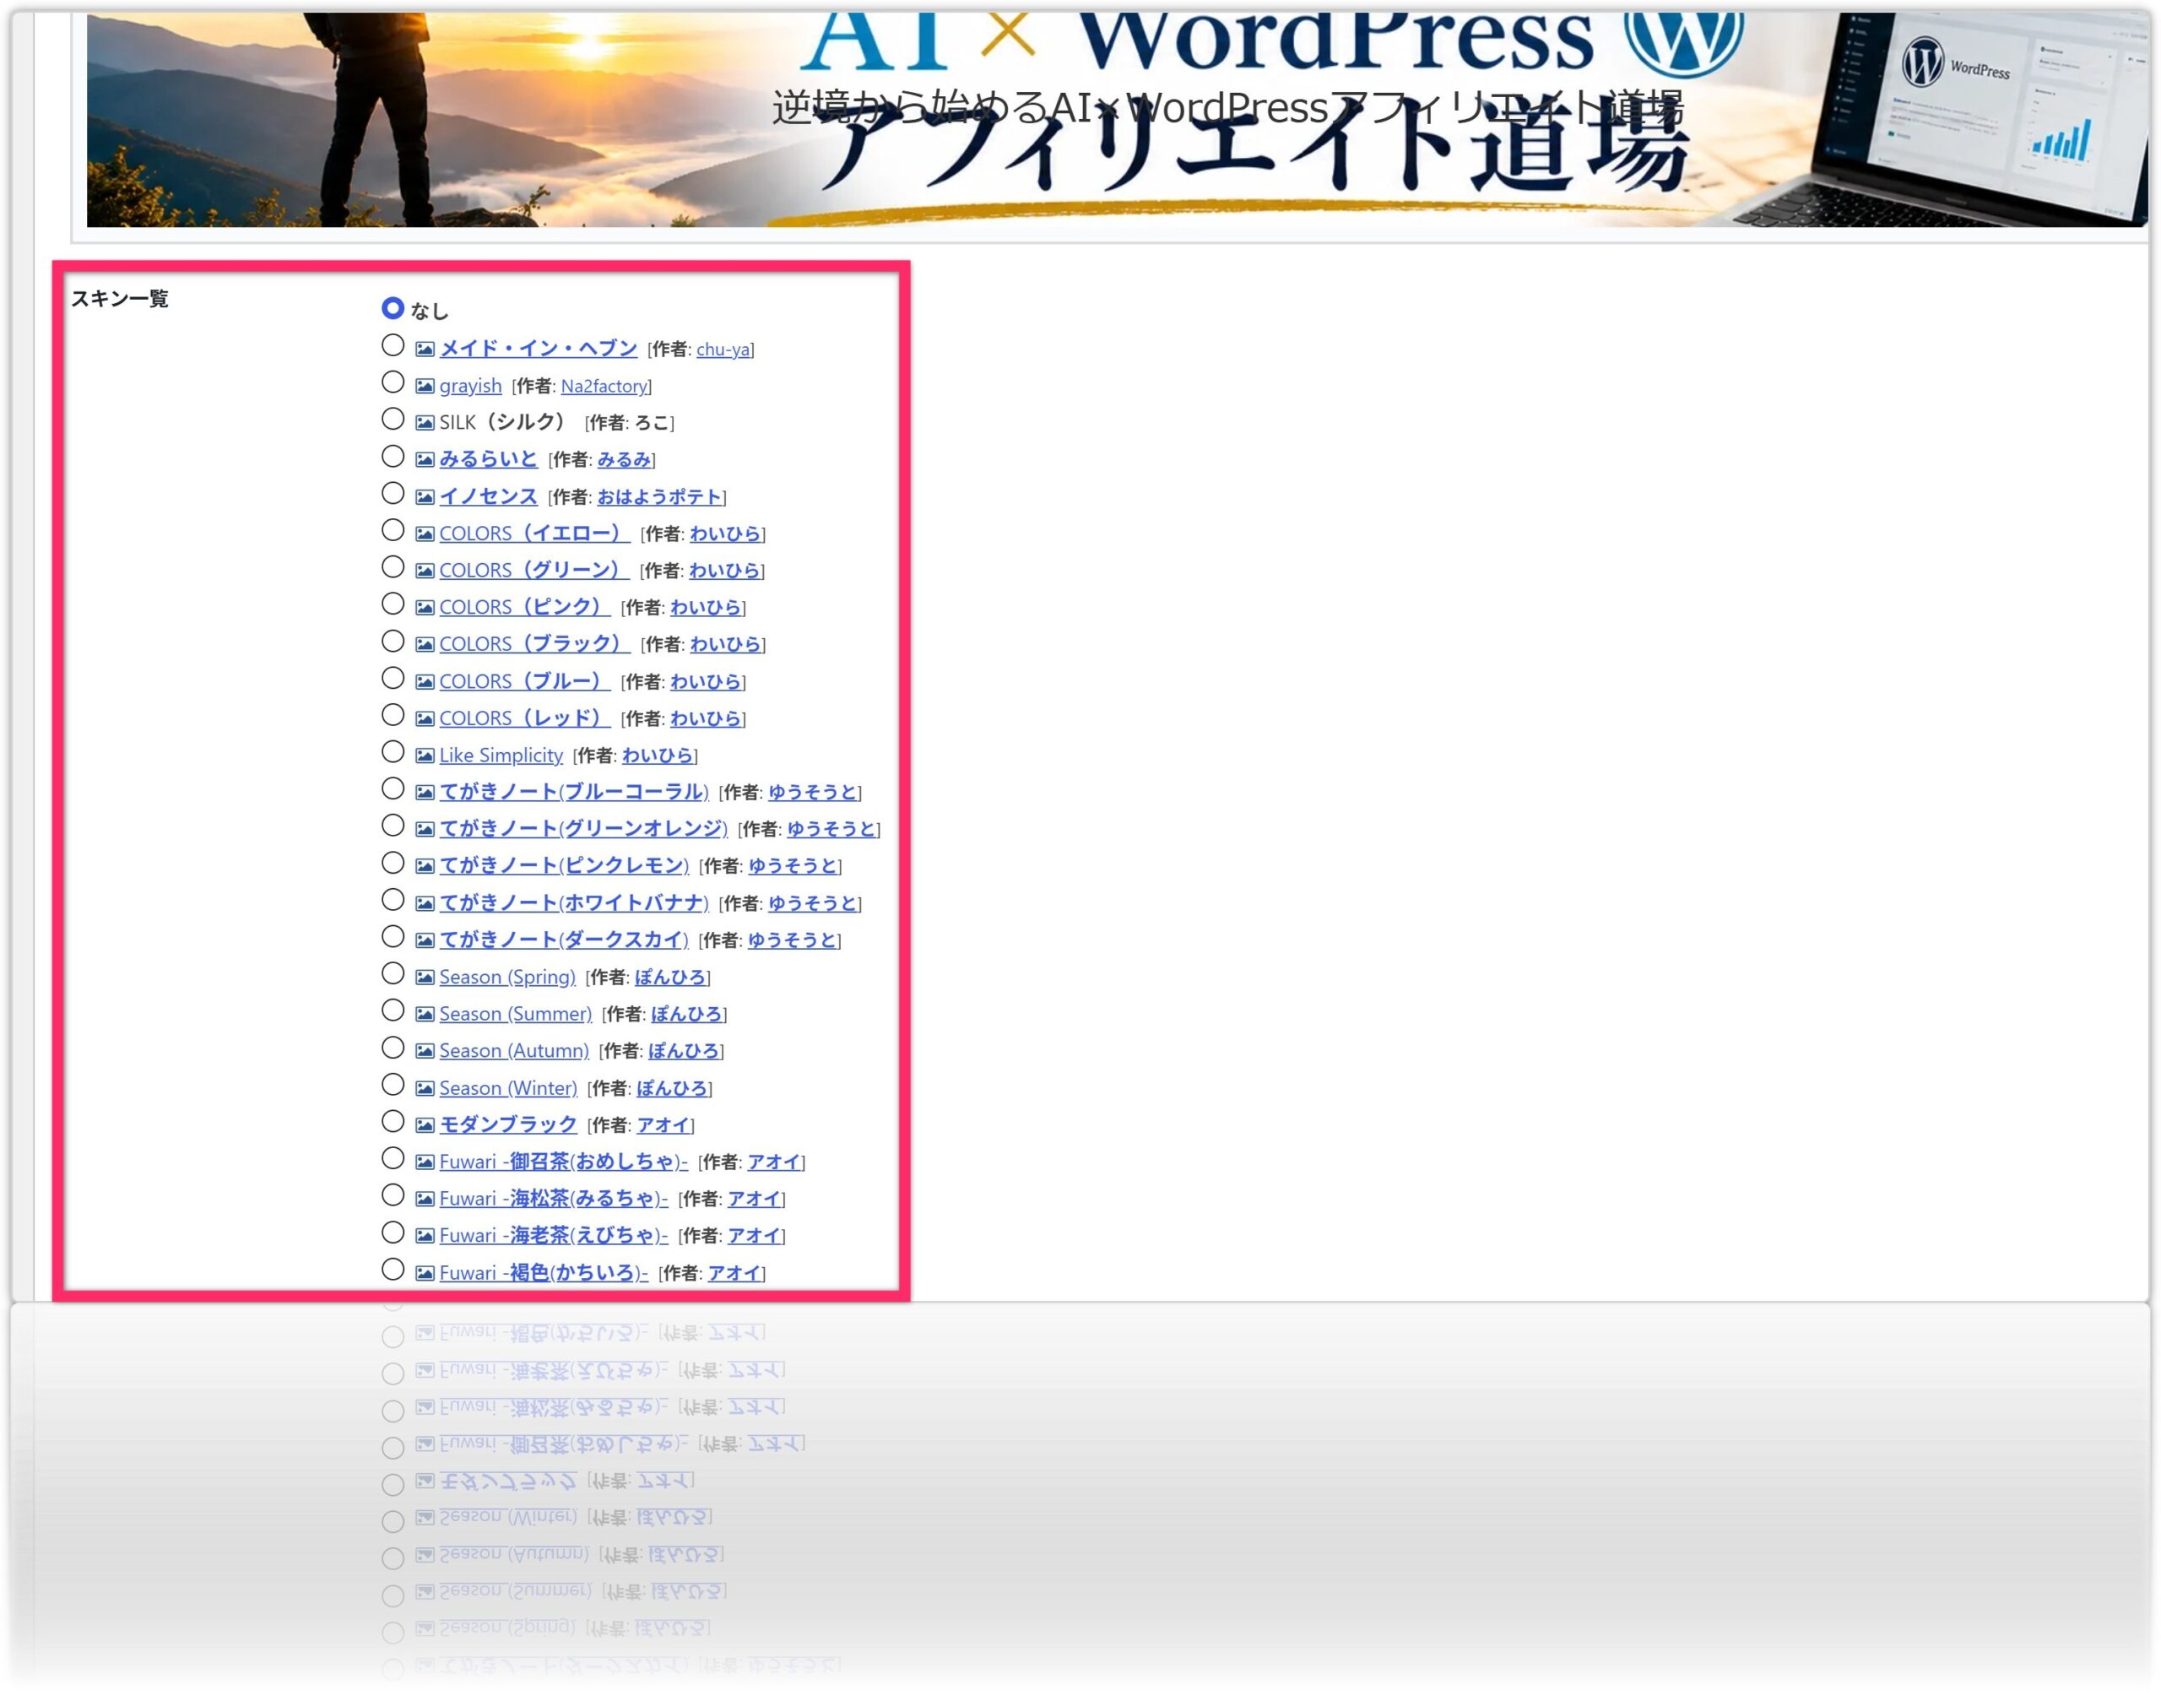
Task: Click image icon for てがきノート(グリーンオレンジ)
Action: click(x=425, y=830)
